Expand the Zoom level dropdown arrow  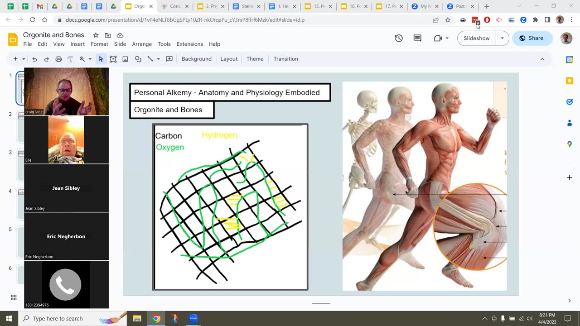[x=90, y=59]
